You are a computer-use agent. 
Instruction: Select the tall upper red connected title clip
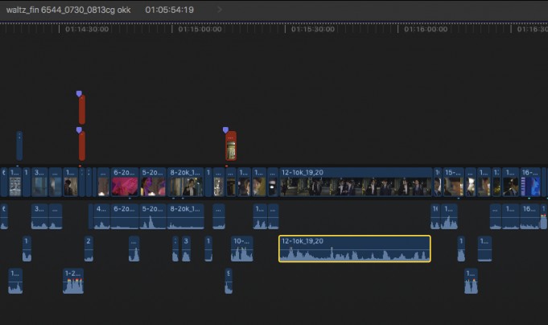(x=81, y=110)
